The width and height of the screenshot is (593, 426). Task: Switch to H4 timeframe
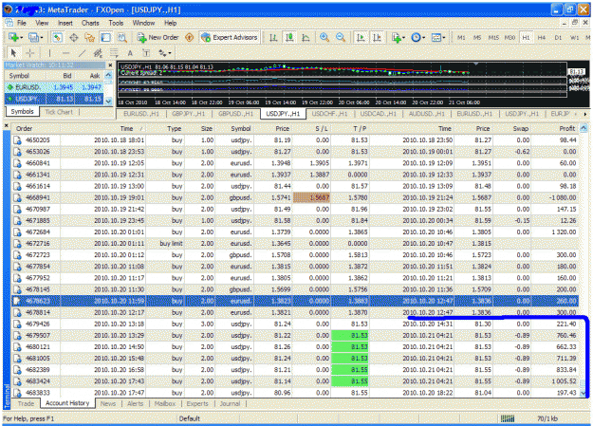click(542, 37)
